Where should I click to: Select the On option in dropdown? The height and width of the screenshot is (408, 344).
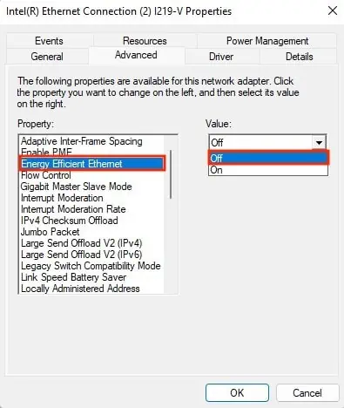[x=268, y=170]
